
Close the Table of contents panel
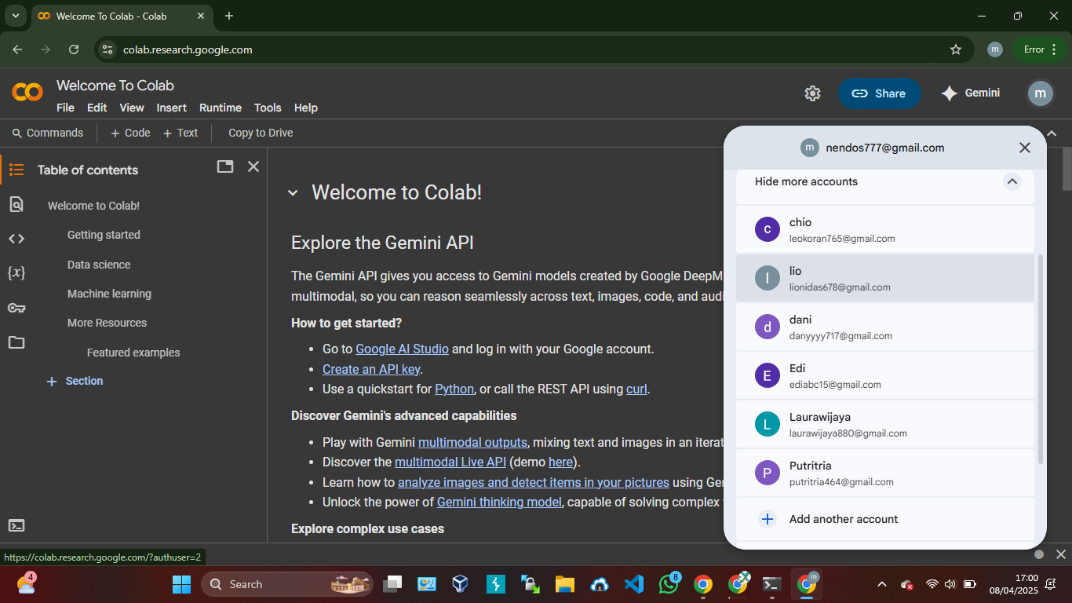tap(253, 166)
